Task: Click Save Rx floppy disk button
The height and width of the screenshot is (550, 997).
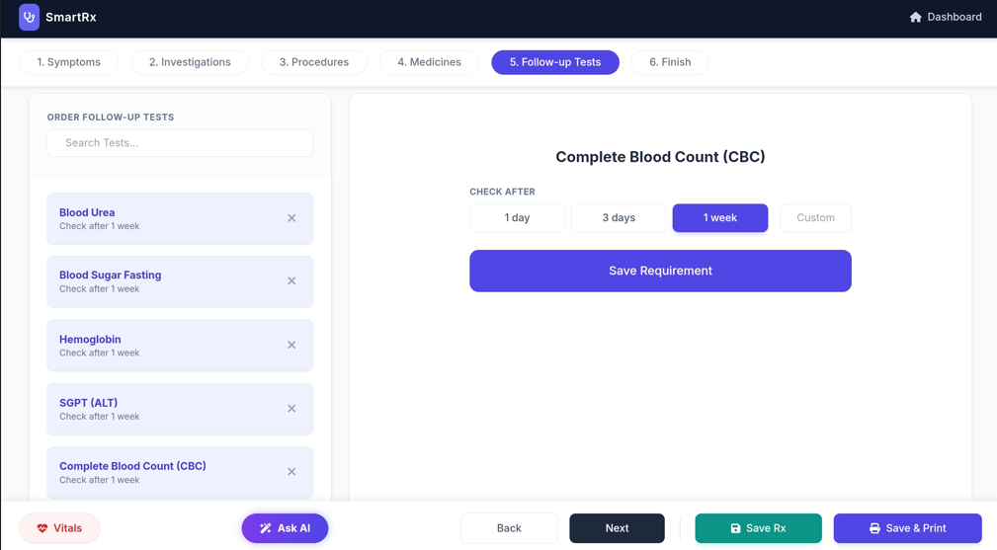Action: tap(758, 528)
